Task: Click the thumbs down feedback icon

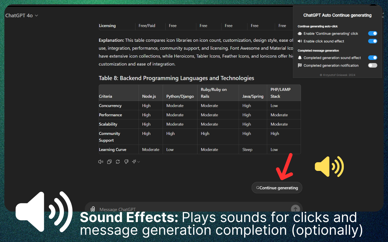Action: click(x=126, y=162)
